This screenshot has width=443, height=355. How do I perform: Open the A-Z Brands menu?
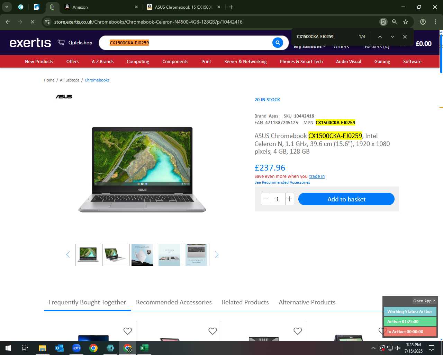[x=102, y=61]
